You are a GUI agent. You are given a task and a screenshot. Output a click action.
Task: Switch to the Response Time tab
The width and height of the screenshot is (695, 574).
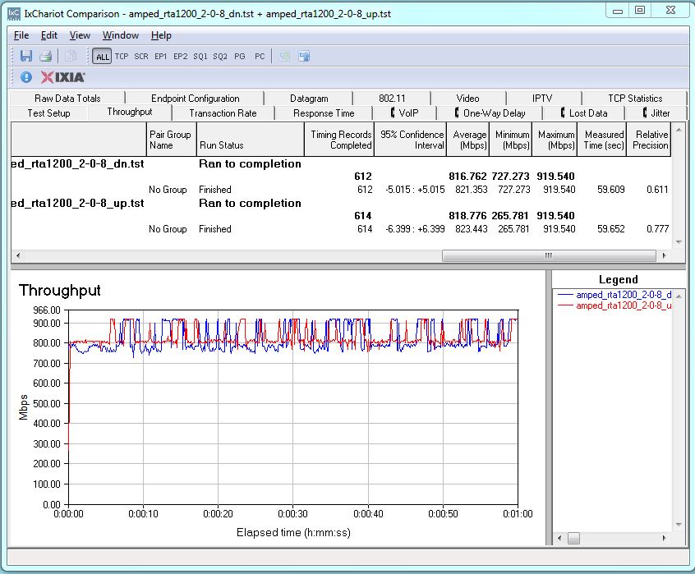pos(324,113)
